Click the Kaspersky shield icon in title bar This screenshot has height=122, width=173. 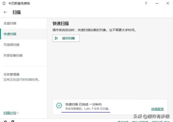4,3
